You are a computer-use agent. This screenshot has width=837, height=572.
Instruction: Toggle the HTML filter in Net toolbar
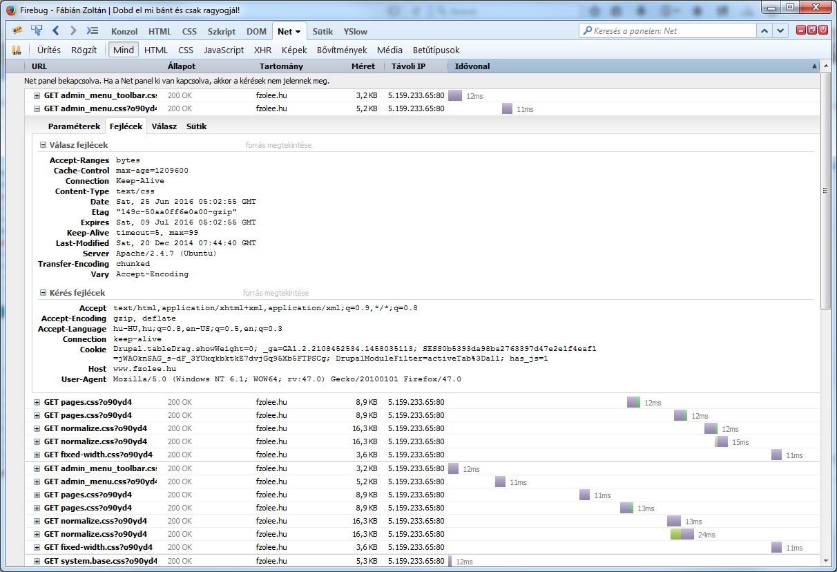[x=156, y=50]
